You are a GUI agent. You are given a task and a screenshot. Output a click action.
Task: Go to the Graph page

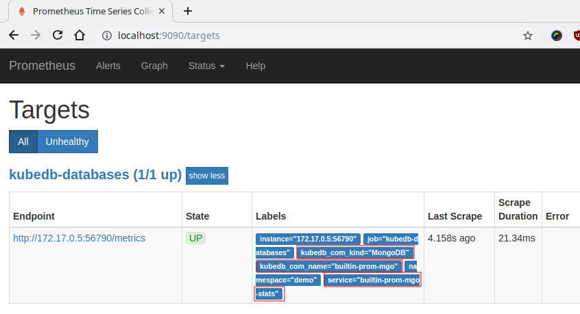(x=154, y=66)
